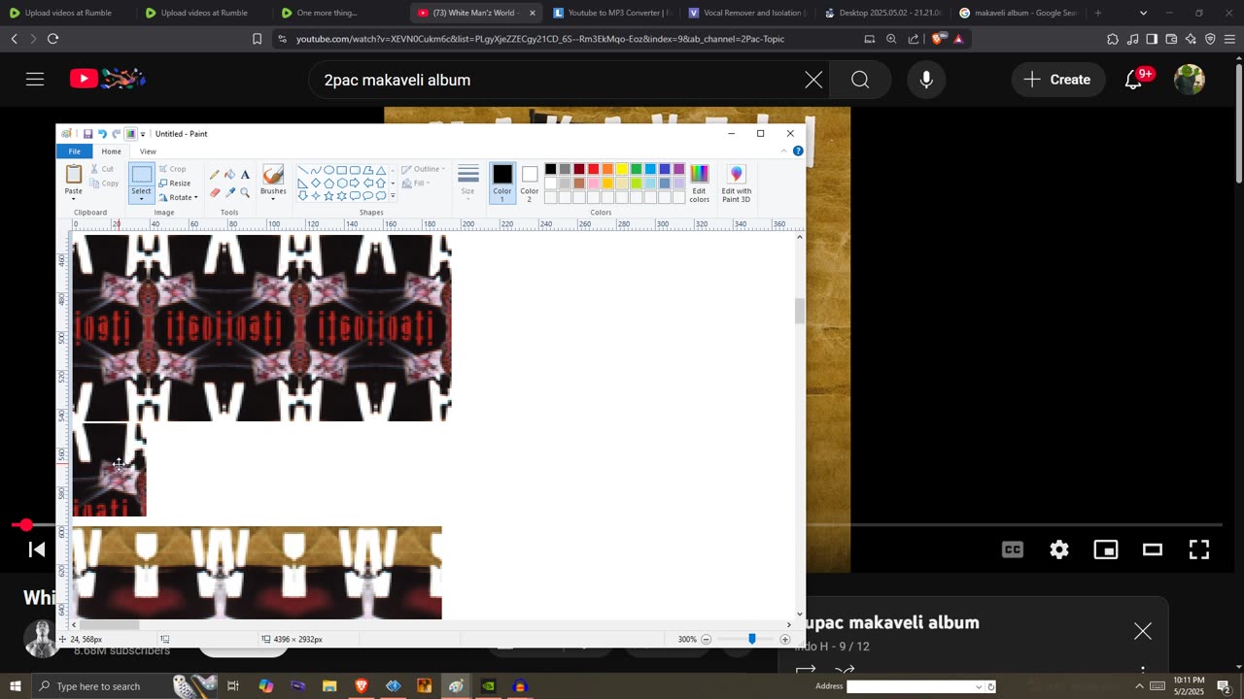The height and width of the screenshot is (699, 1244).
Task: Click Paint's vertical scrollbar thumb
Action: pyautogui.click(x=800, y=312)
